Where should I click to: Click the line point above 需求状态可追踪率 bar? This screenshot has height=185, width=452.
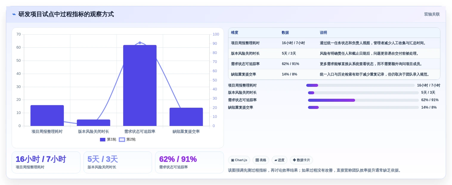tap(140, 43)
